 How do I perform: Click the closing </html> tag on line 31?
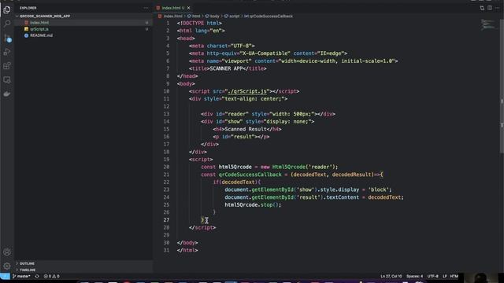click(x=187, y=250)
